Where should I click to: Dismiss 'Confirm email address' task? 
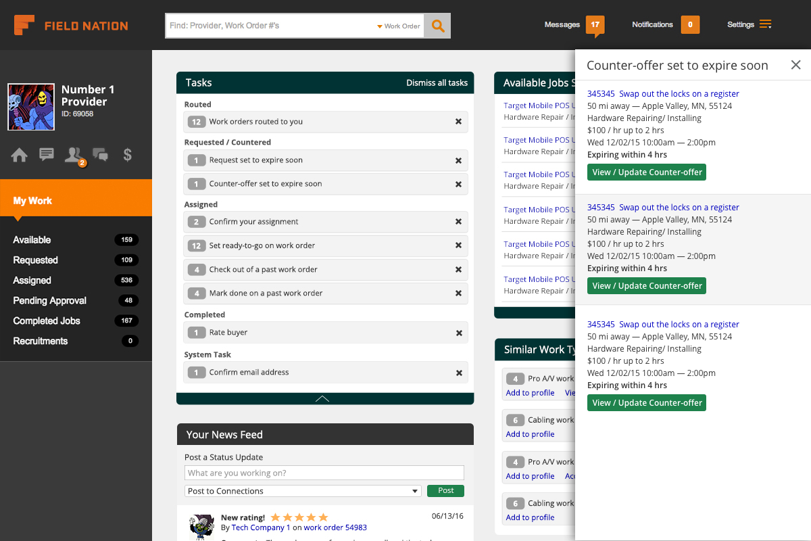click(458, 373)
